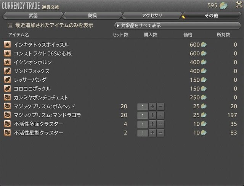
Task: Select the 不活性多面クラスター item name
Action: [x=39, y=124]
